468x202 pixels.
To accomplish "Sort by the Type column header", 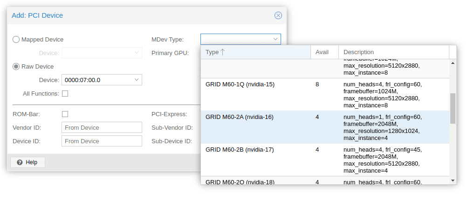I will (255, 52).
